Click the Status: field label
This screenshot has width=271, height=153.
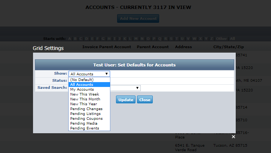point(60,81)
